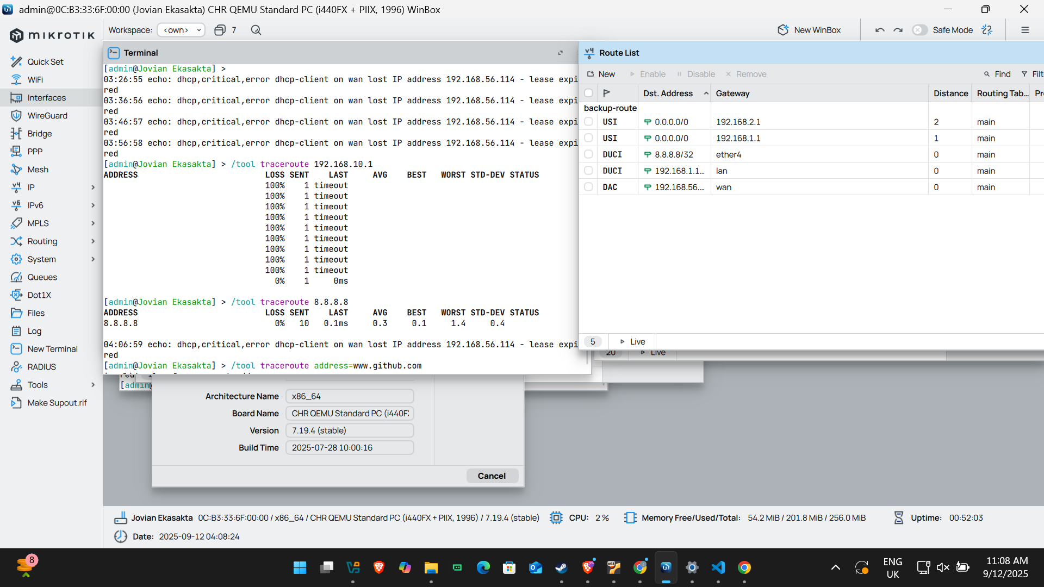This screenshot has height=587, width=1044.
Task: Click the CPU status icon
Action: (556, 518)
